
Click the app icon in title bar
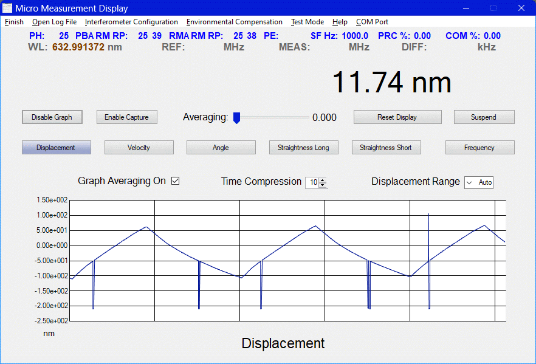tap(7, 8)
